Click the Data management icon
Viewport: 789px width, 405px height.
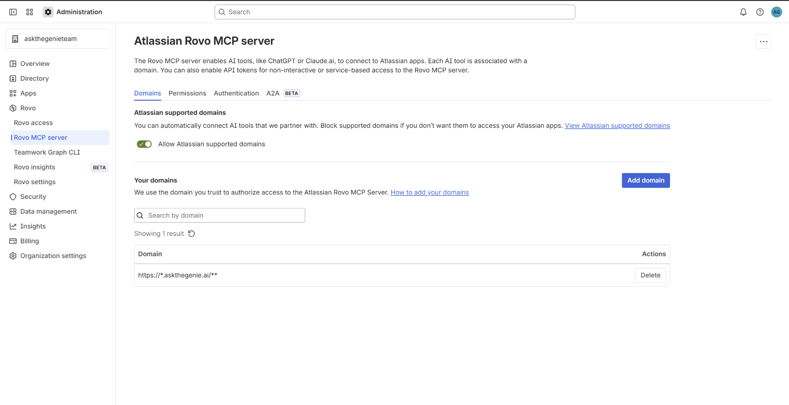click(13, 212)
